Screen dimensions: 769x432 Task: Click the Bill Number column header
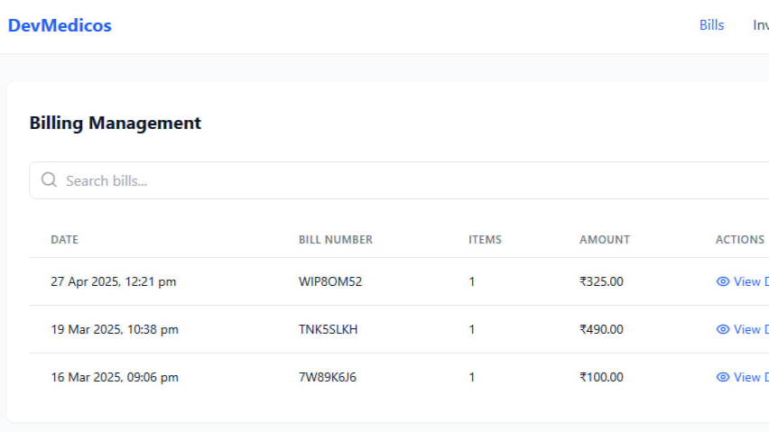tap(335, 240)
